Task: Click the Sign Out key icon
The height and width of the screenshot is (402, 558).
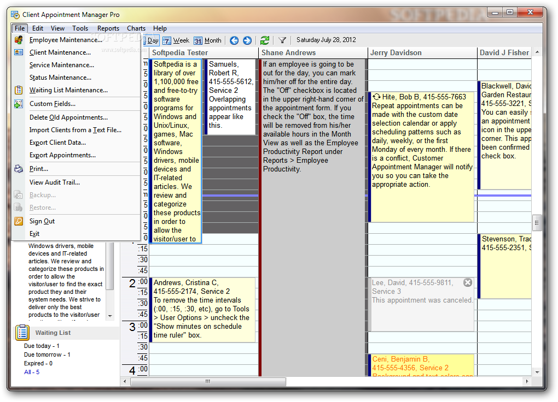Action: tap(19, 221)
